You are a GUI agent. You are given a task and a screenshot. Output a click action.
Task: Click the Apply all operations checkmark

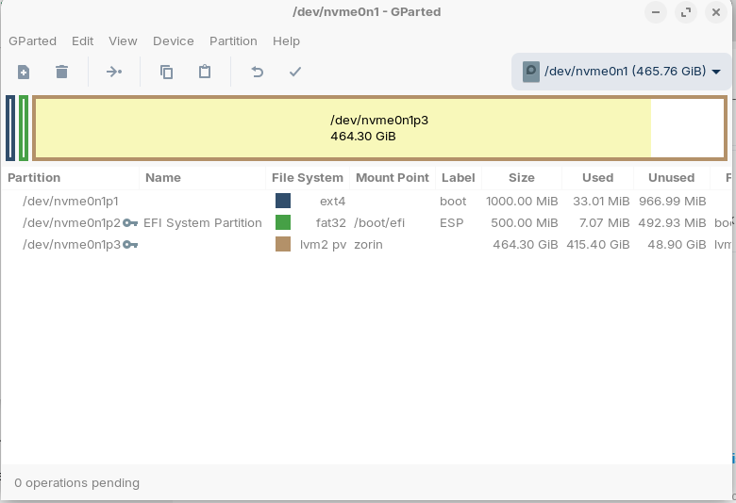(x=295, y=72)
